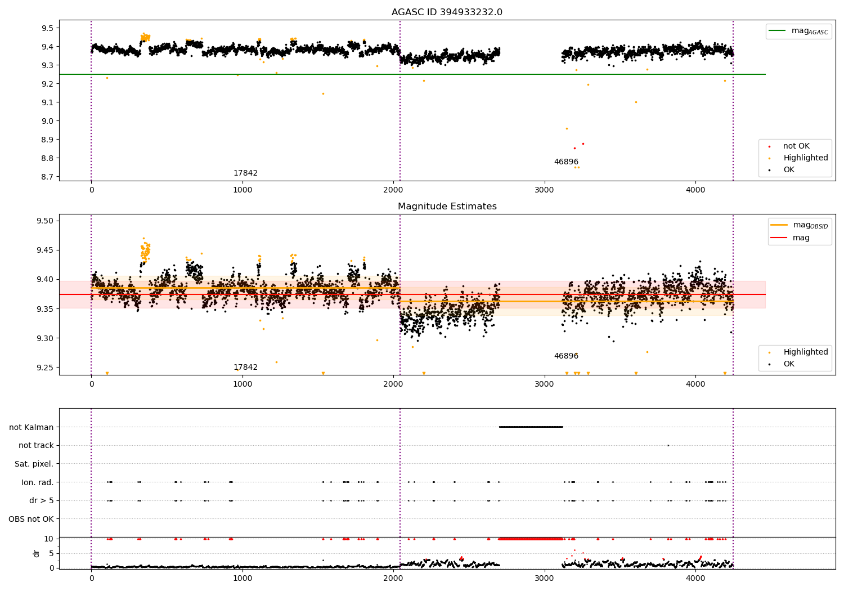Click the '17842' annotation in the top plot

click(x=245, y=173)
